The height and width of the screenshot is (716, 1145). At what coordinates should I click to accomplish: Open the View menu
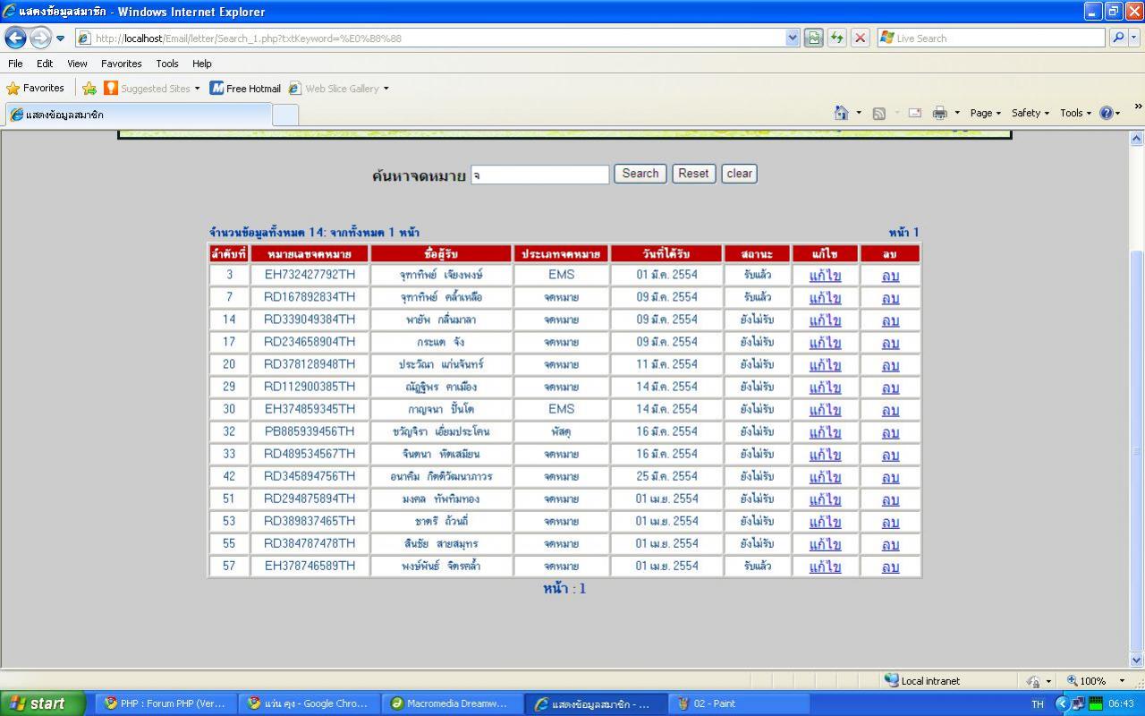[x=77, y=64]
